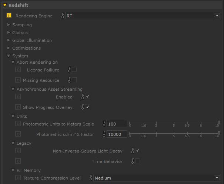Screen dimensions: 224x184
Task: Click the key icon next to Enabled
Action: coord(83,97)
